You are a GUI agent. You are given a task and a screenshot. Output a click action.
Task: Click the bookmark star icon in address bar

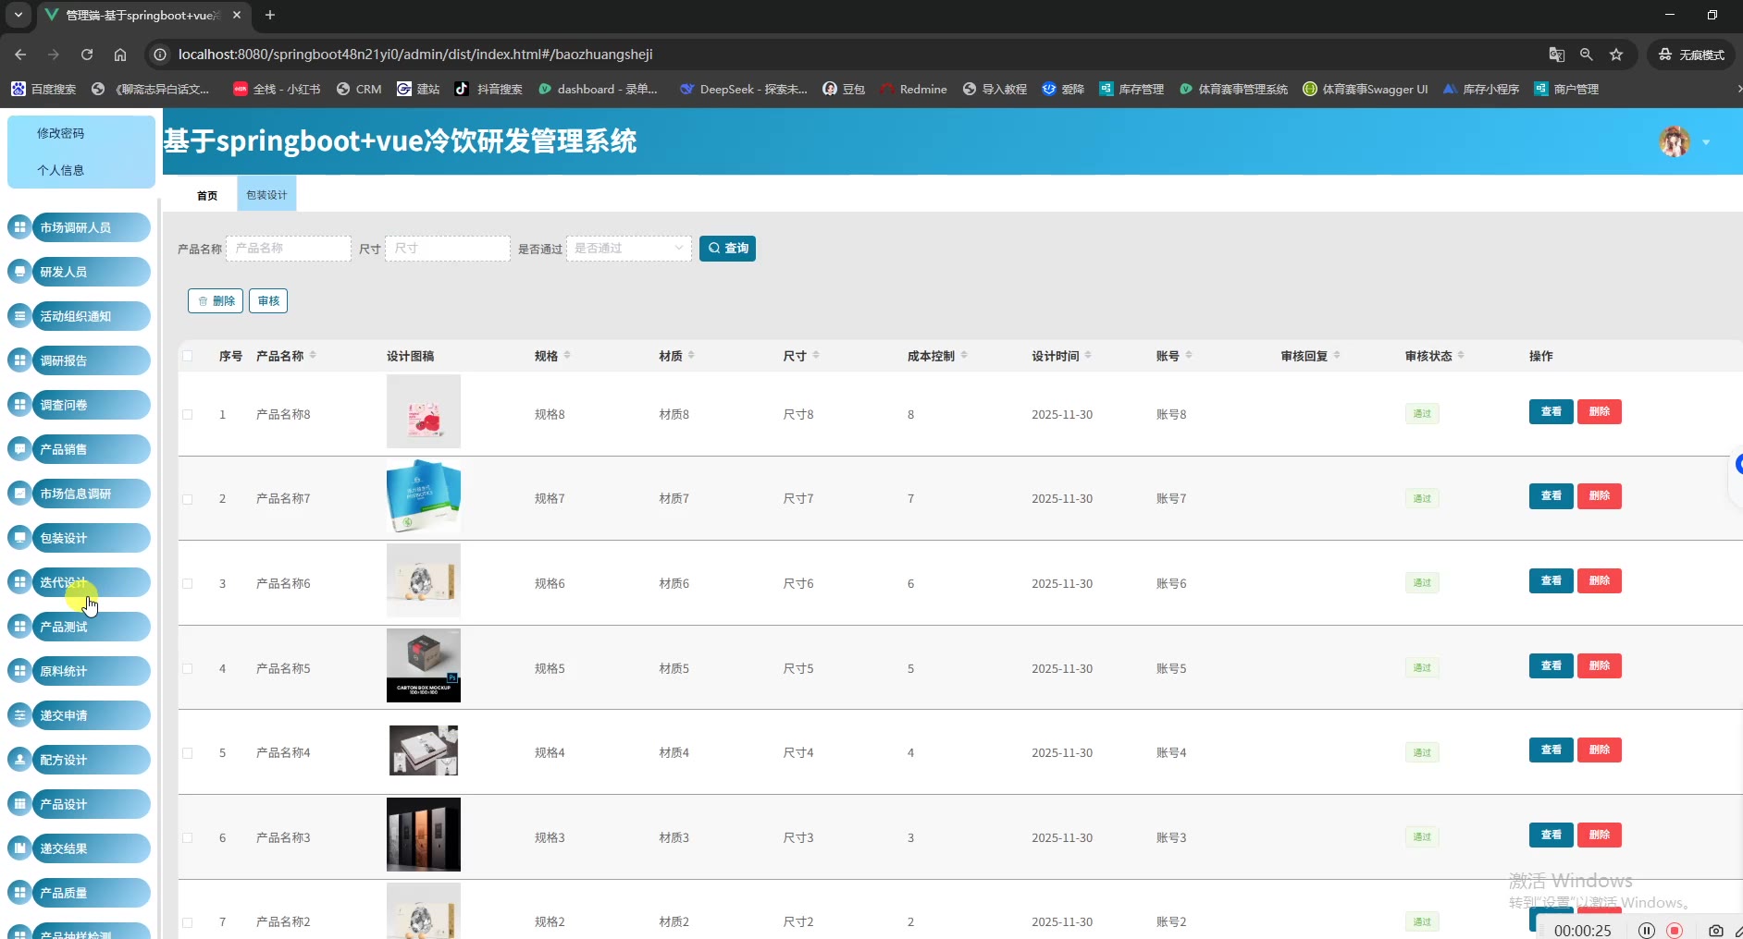(x=1616, y=55)
